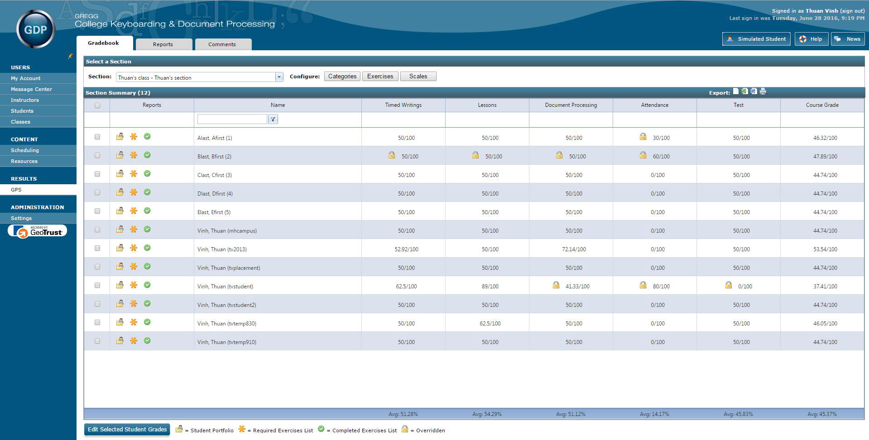The height and width of the screenshot is (440, 869).
Task: Export gradebook to Excel
Action: click(x=744, y=91)
